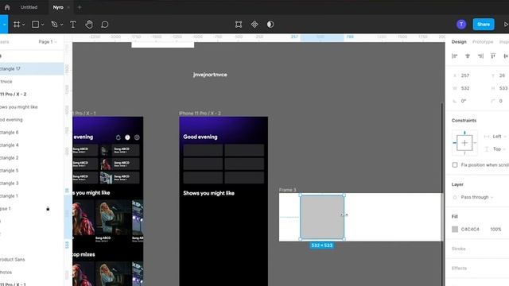Open a new tab with plus icon
This screenshot has width=509, height=286.
80,7
